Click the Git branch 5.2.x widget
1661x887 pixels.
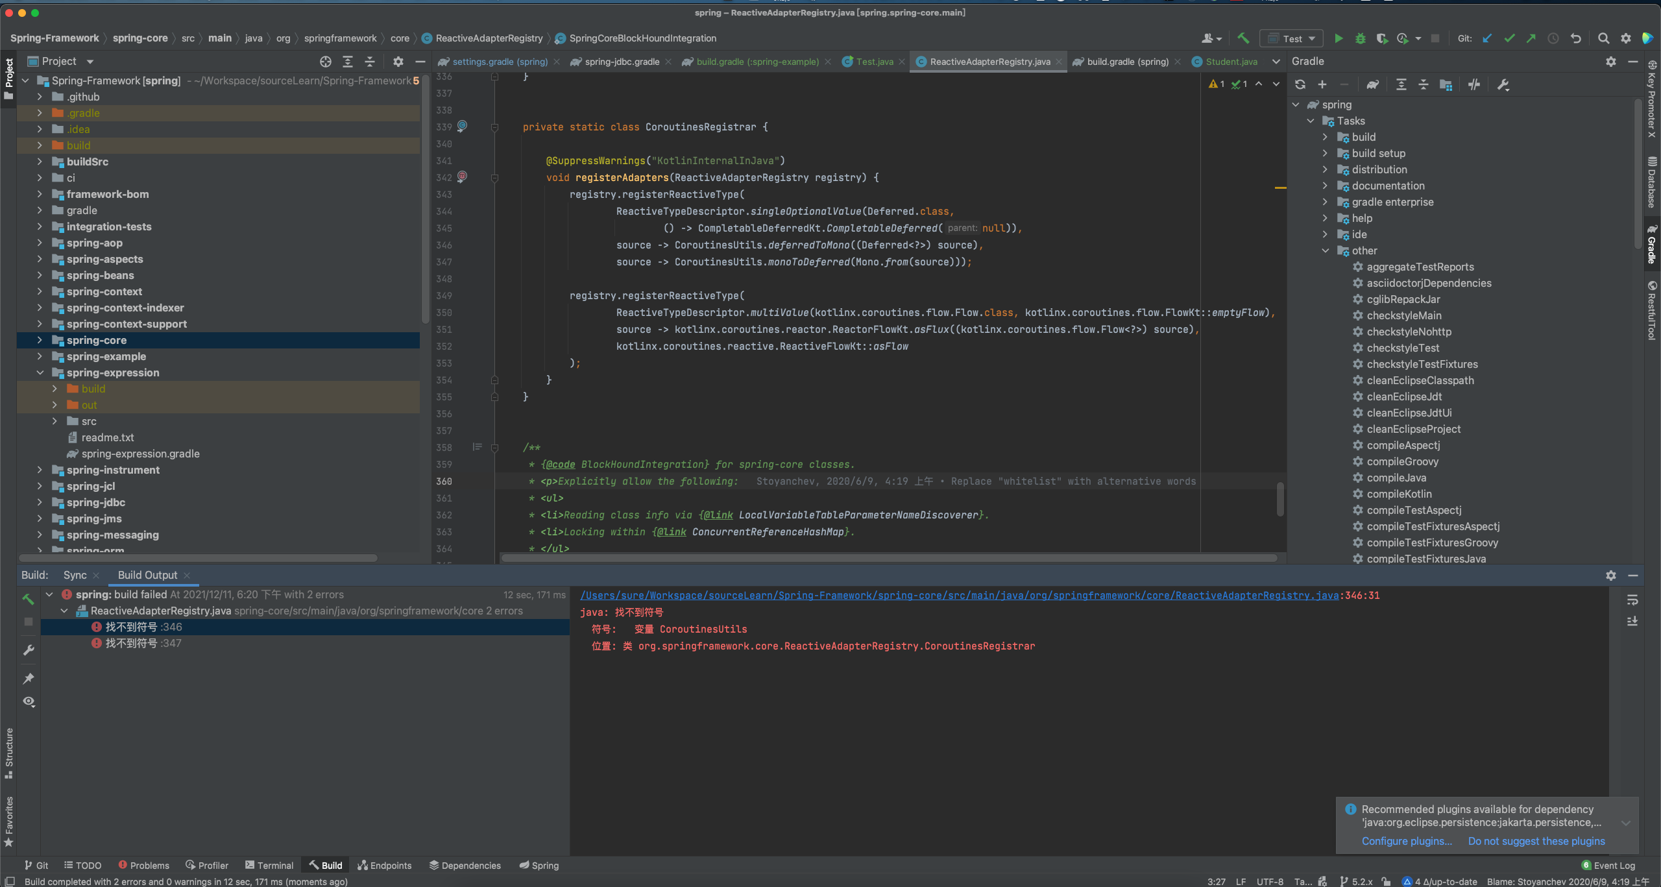pyautogui.click(x=1357, y=881)
